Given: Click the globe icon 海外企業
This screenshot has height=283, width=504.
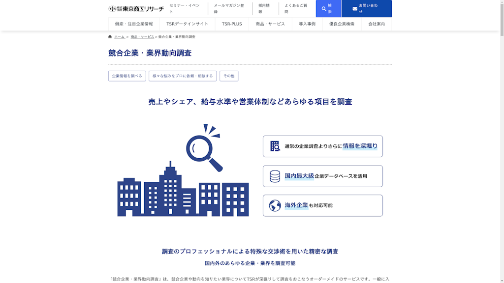Looking at the screenshot, I should pyautogui.click(x=275, y=205).
